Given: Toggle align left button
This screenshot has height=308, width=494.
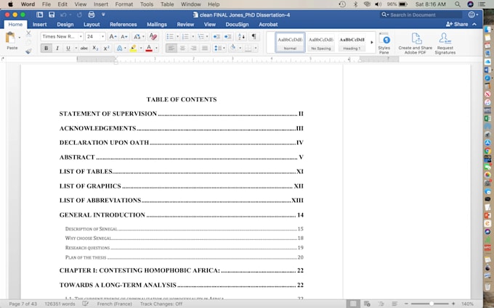Looking at the screenshot, I should point(171,48).
